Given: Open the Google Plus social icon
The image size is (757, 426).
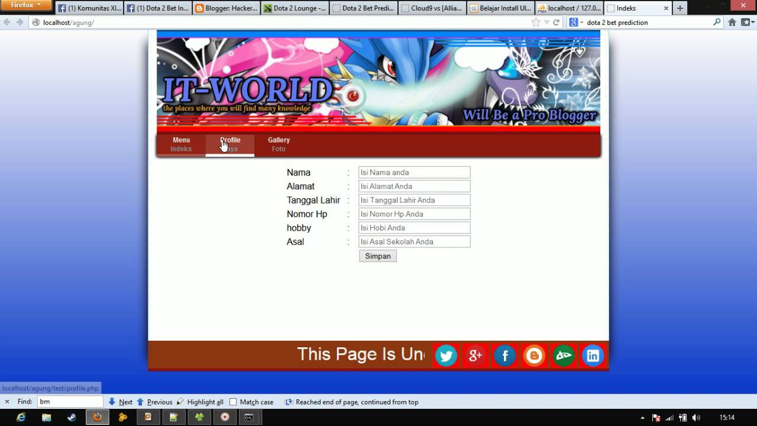Looking at the screenshot, I should tap(475, 356).
